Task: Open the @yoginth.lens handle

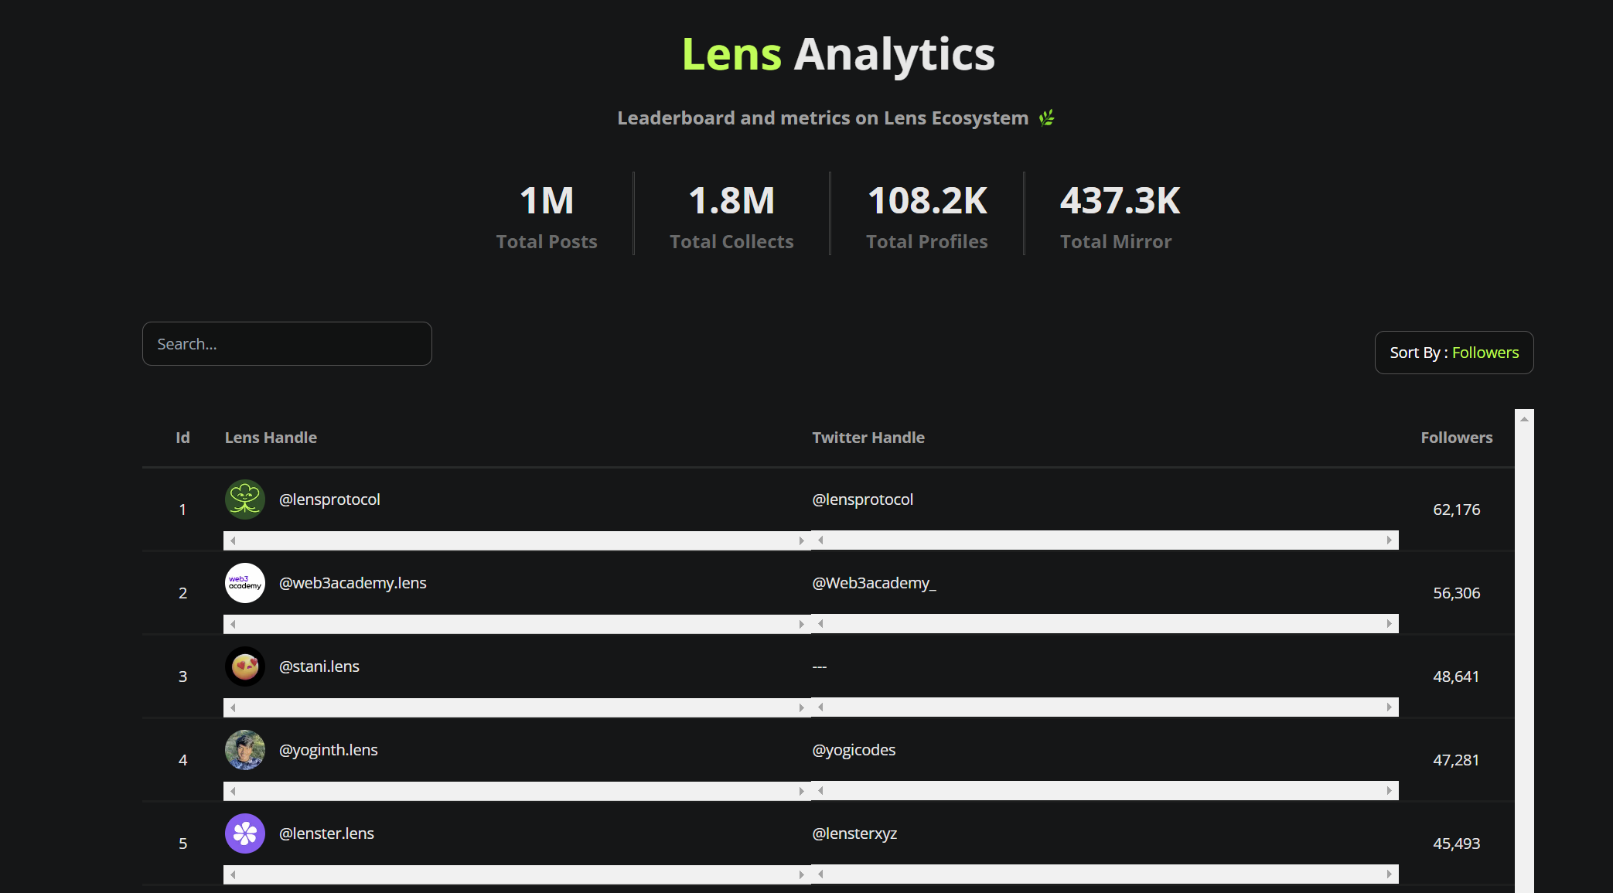Action: 329,750
